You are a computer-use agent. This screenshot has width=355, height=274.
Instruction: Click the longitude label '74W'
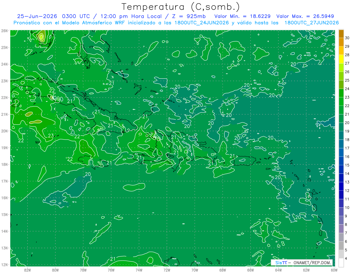point(139,270)
